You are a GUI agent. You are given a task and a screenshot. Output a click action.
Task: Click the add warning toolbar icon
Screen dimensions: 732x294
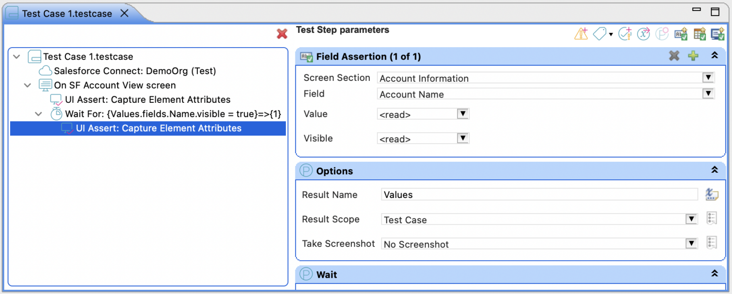click(581, 33)
